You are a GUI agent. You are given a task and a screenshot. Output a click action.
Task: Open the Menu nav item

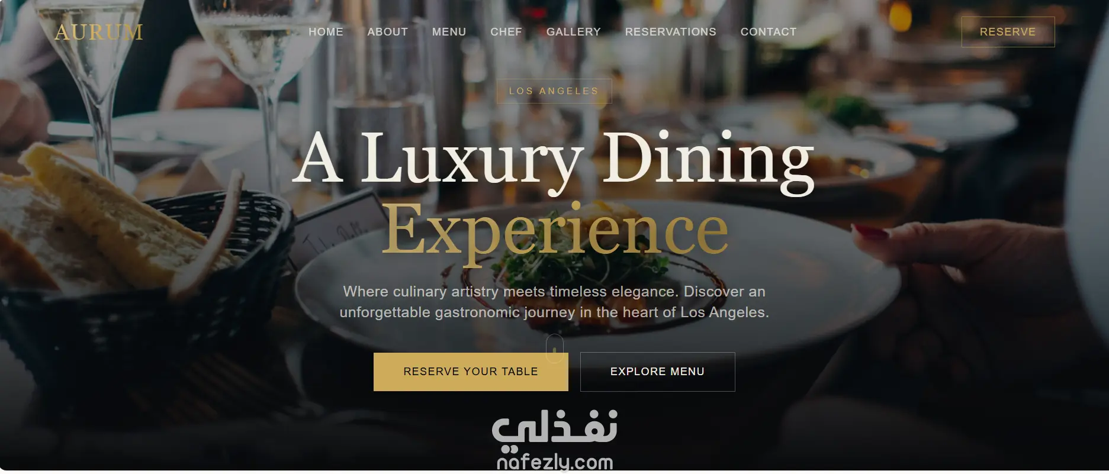pyautogui.click(x=449, y=32)
